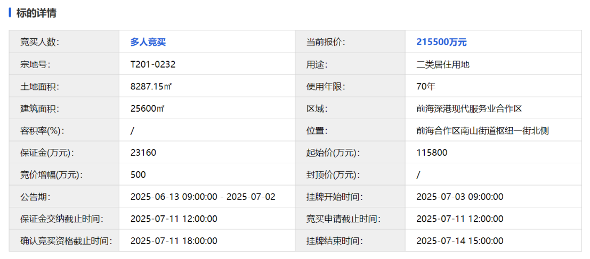Click the listing start time 2025-07-03 09:00:00
The width and height of the screenshot is (590, 259).
click(459, 197)
